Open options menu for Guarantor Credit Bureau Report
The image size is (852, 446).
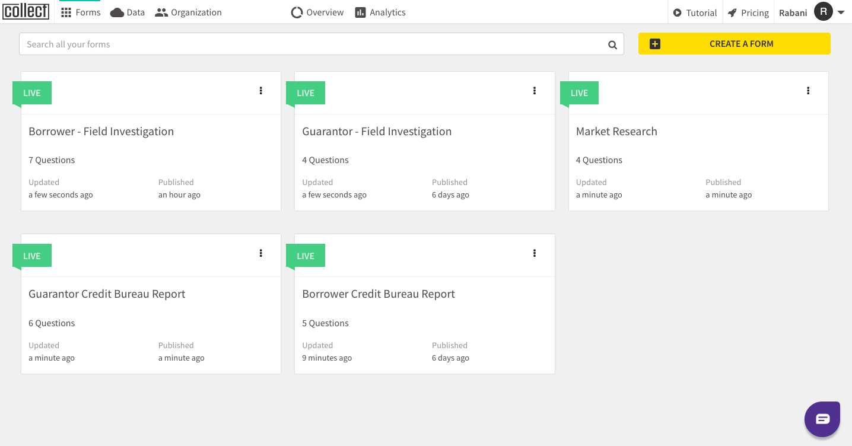tap(260, 253)
